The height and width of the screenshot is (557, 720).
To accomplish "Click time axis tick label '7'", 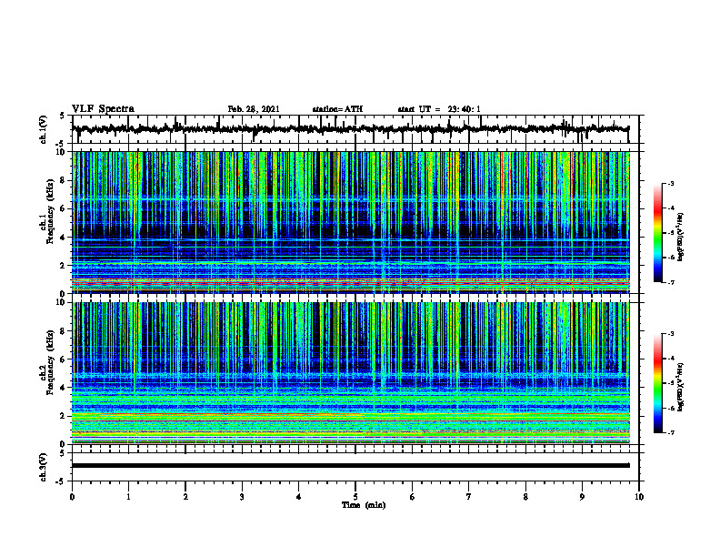I will tap(469, 497).
